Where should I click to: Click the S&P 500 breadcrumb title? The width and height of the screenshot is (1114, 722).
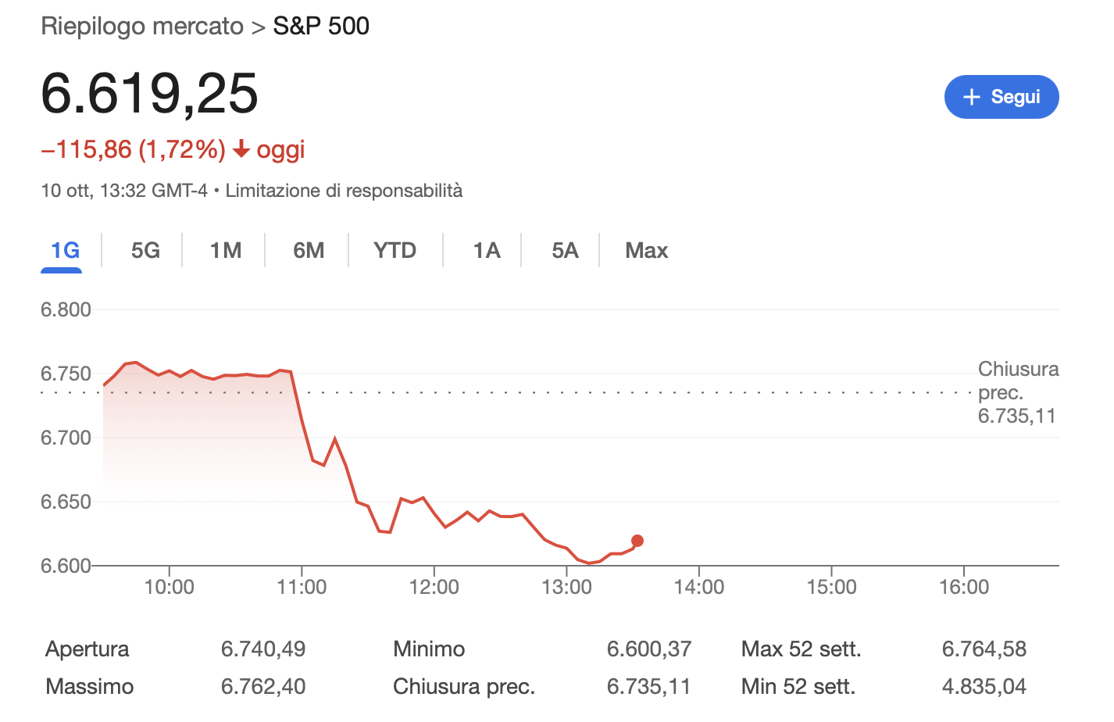tap(321, 26)
